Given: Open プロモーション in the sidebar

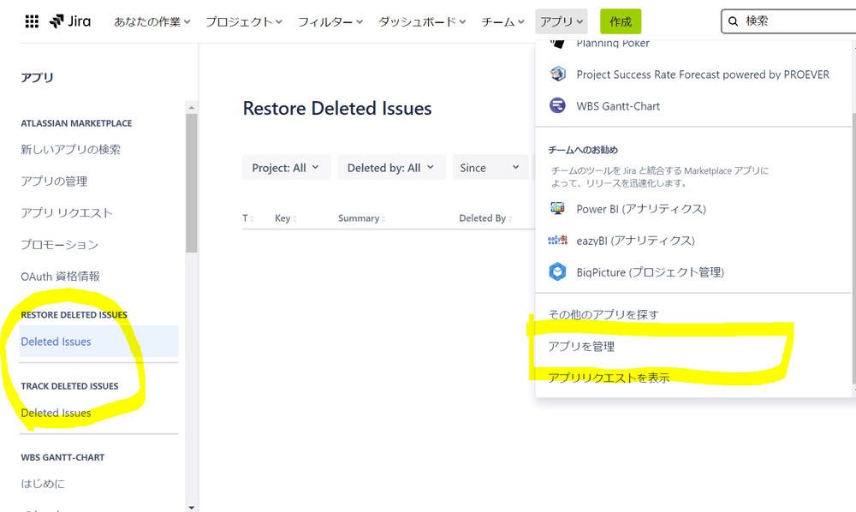Looking at the screenshot, I should (x=60, y=245).
